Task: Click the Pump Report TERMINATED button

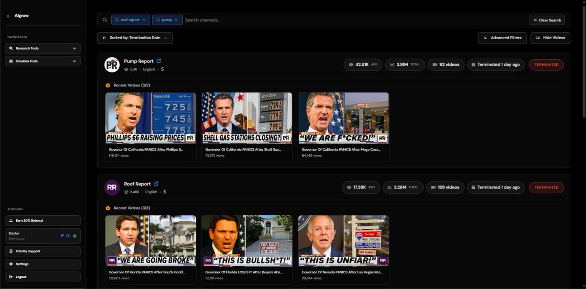Action: click(x=546, y=64)
